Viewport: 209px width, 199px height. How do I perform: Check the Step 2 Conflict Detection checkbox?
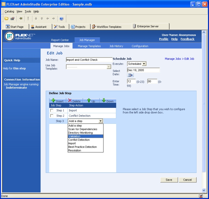(52, 116)
